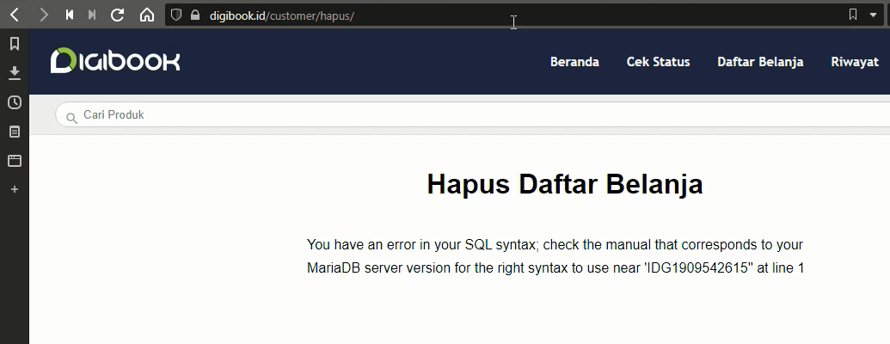Click the Digibook logo

(x=115, y=61)
